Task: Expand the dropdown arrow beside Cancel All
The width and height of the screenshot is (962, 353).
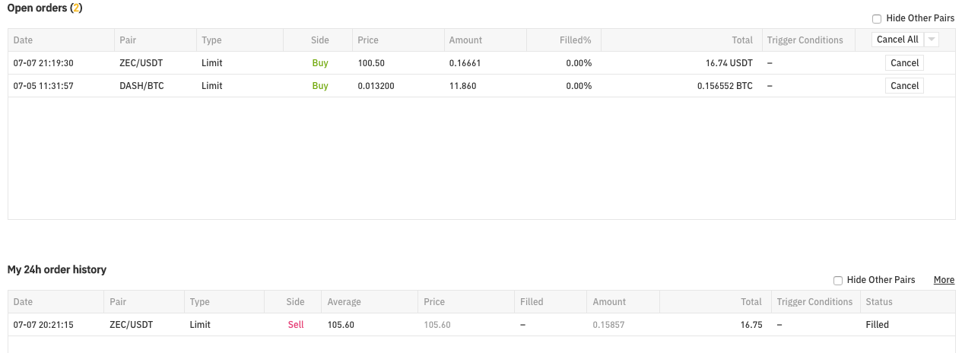Action: coord(932,40)
